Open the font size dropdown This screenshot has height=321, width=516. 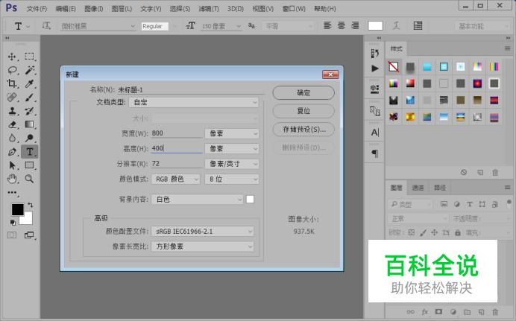pos(221,26)
